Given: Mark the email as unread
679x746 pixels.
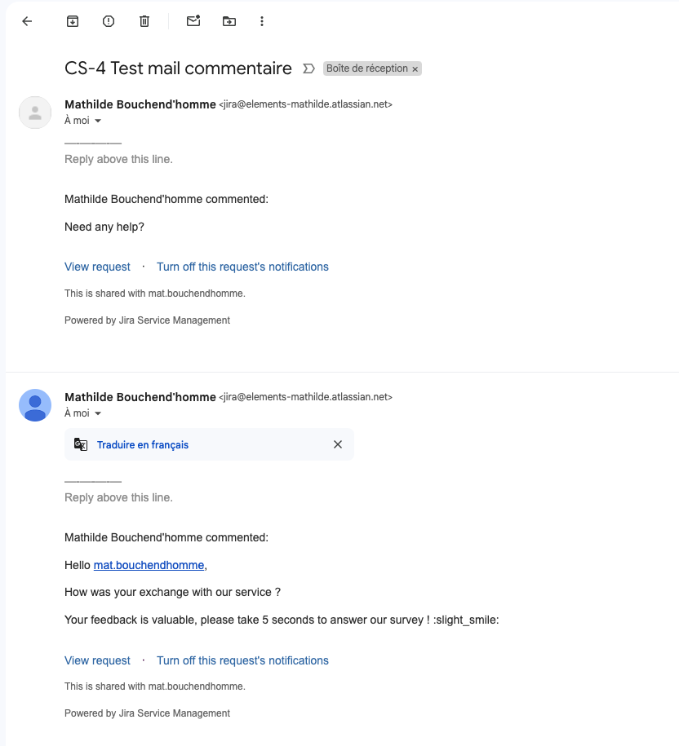Looking at the screenshot, I should [193, 21].
